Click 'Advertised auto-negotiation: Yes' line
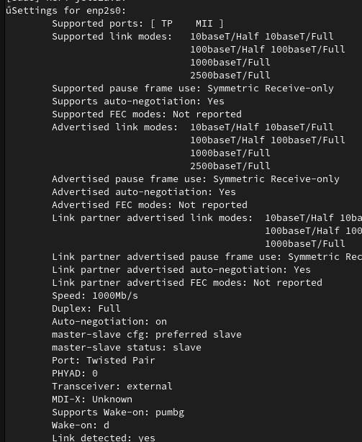 click(x=144, y=192)
